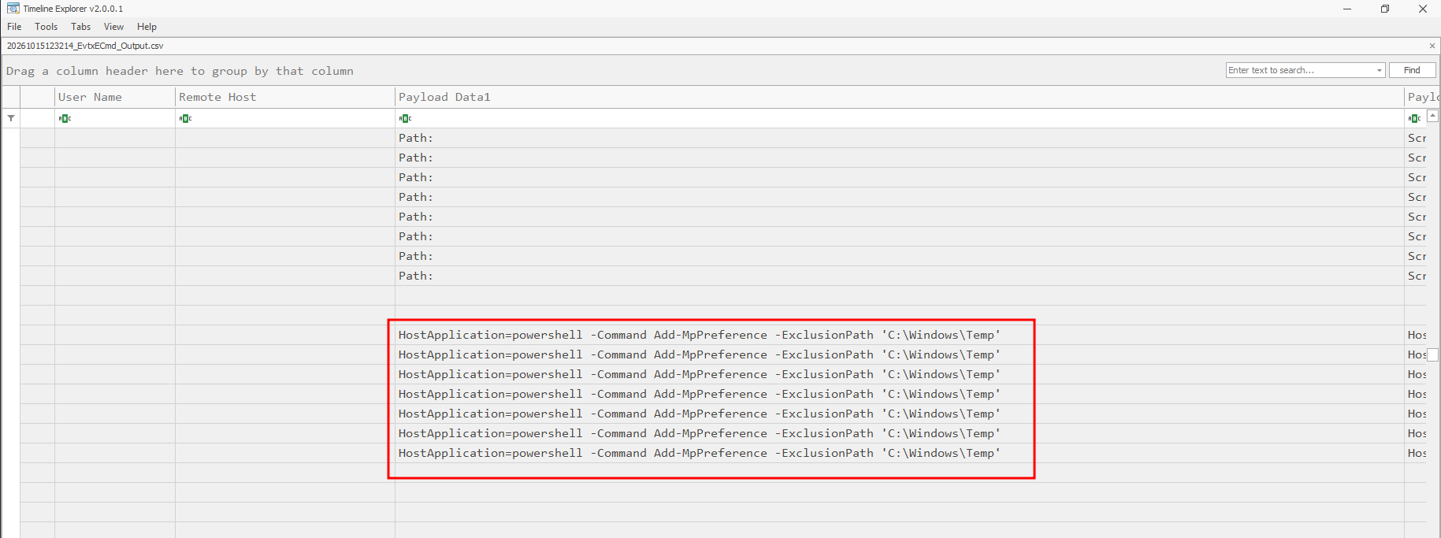The width and height of the screenshot is (1441, 538).
Task: Sort by the Remote Host column header
Action: 285,97
